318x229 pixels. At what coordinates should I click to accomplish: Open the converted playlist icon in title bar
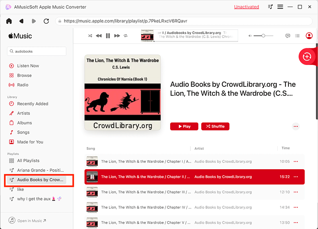(270, 7)
